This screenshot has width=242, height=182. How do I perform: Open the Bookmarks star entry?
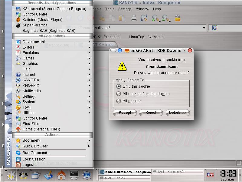tap(52, 140)
